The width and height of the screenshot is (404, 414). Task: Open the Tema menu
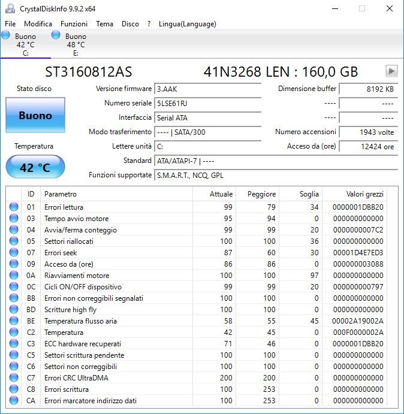point(105,24)
